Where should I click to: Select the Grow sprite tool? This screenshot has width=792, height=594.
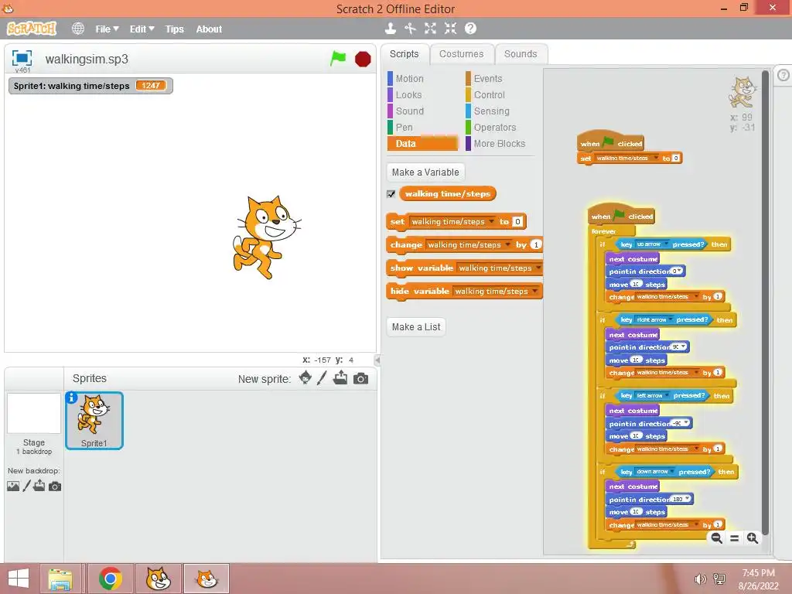(430, 29)
